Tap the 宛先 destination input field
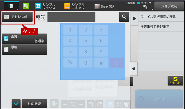Viewport: 185px width, 109px height. tap(71, 17)
